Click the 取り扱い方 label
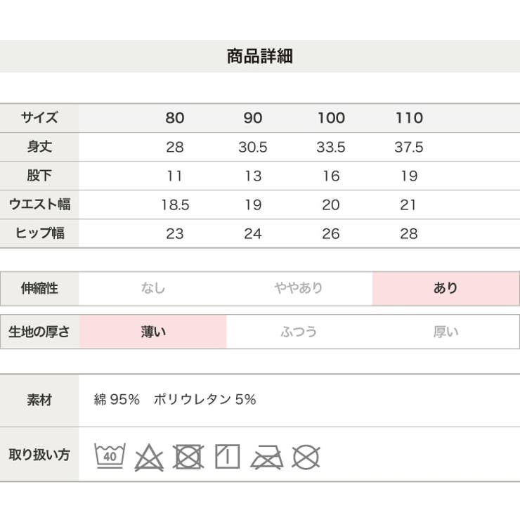Screen dimensions: 520x520 tap(39, 455)
